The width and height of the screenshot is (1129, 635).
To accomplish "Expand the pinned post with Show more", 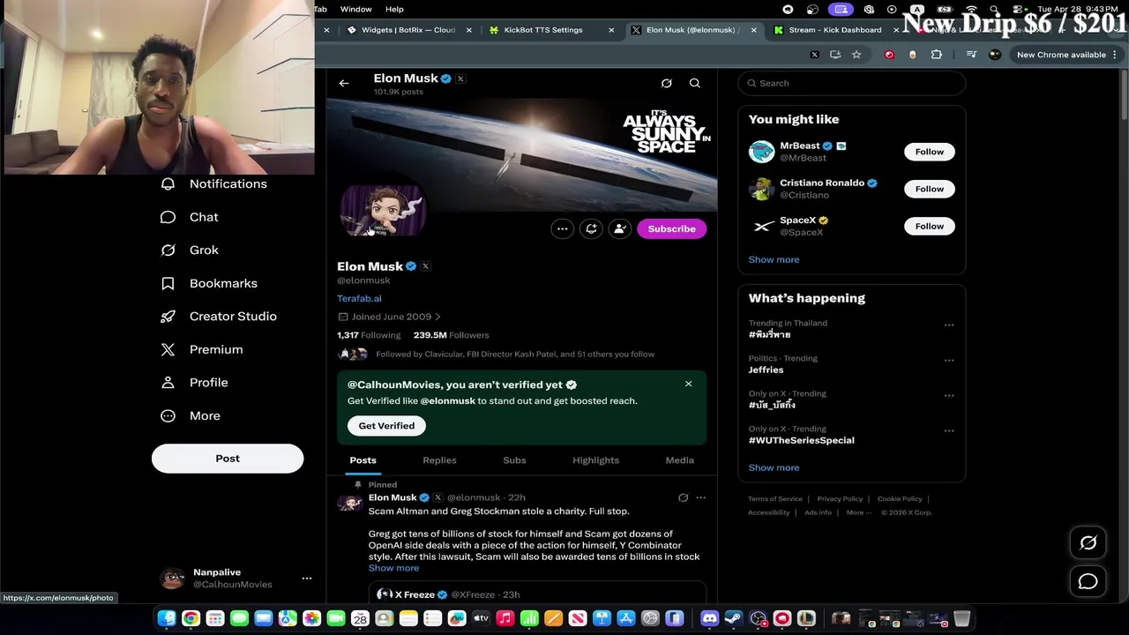I will pyautogui.click(x=393, y=568).
